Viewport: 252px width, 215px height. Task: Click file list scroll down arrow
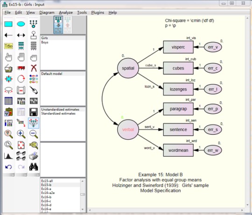[x=83, y=209]
